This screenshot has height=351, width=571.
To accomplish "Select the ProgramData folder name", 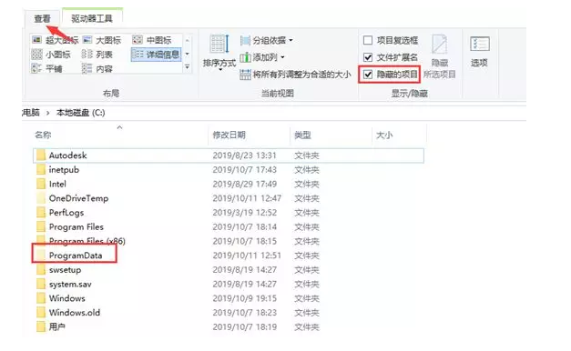I will click(76, 256).
